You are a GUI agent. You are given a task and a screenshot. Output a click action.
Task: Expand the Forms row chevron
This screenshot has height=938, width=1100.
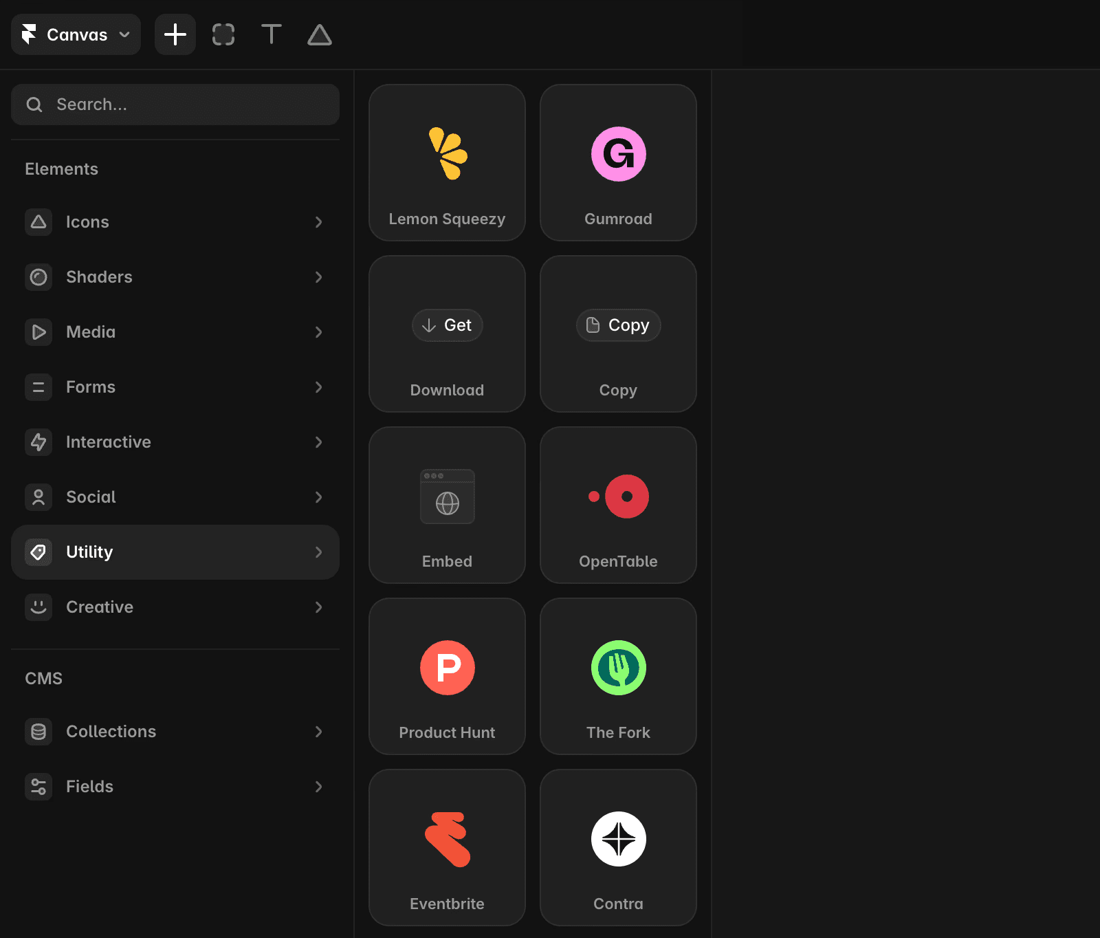(x=318, y=387)
